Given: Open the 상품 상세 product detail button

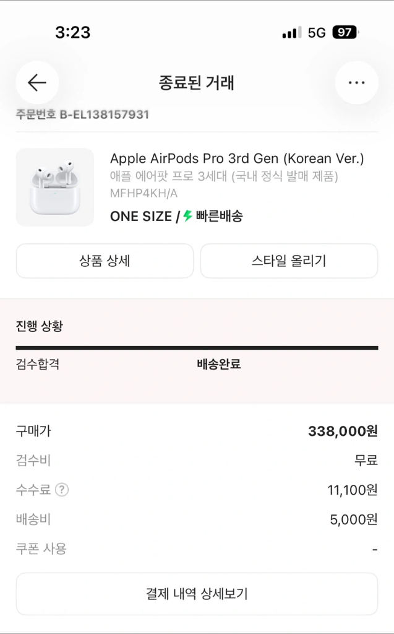Looking at the screenshot, I should (105, 261).
